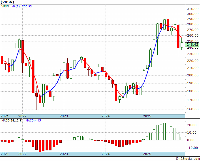
Task: Click the MACD:4.45 value label
Action: click(x=33, y=121)
